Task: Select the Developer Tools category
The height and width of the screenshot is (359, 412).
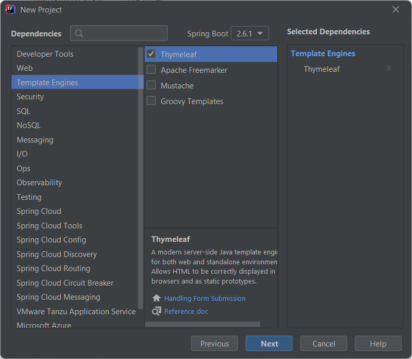Action: tap(45, 54)
